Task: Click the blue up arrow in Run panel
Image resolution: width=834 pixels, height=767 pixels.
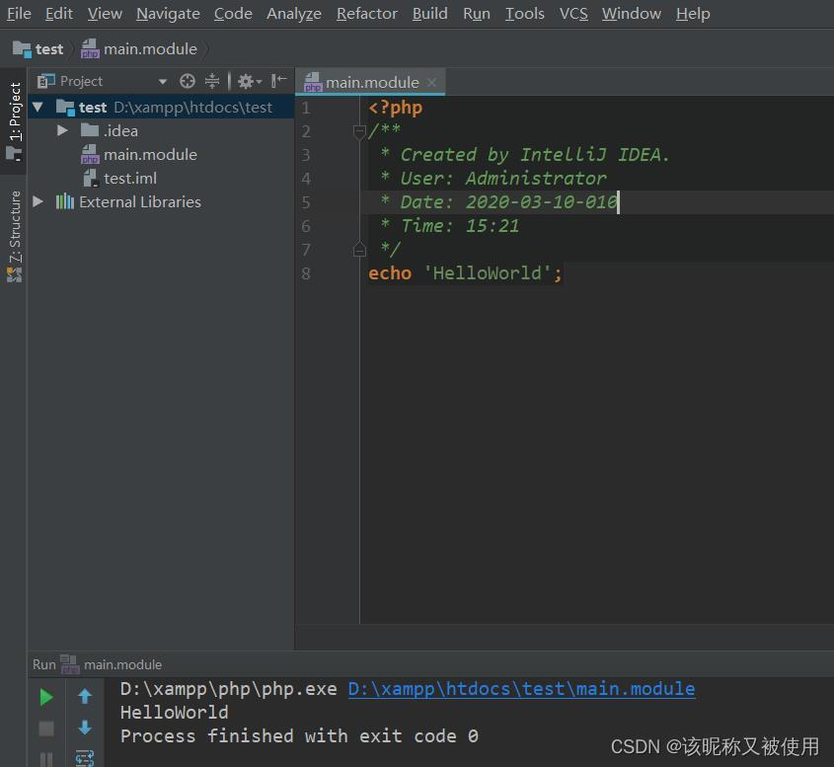Action: [85, 695]
